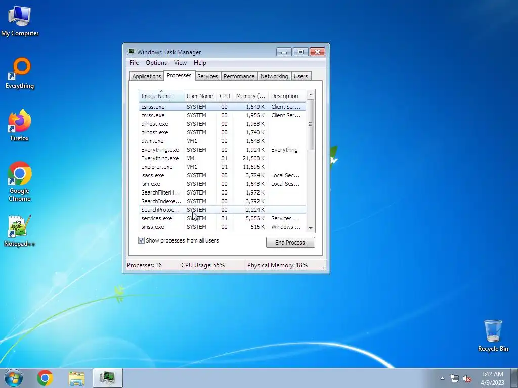Open the Options menu
Viewport: 518px width, 388px height.
[156, 63]
